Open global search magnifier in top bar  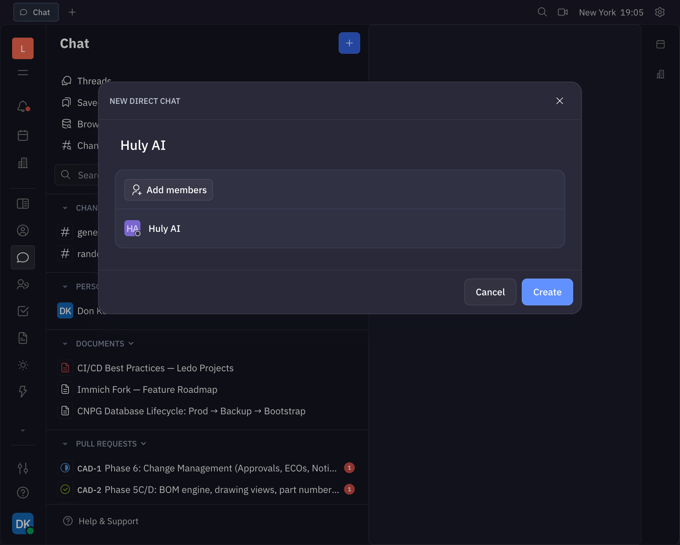(x=542, y=12)
